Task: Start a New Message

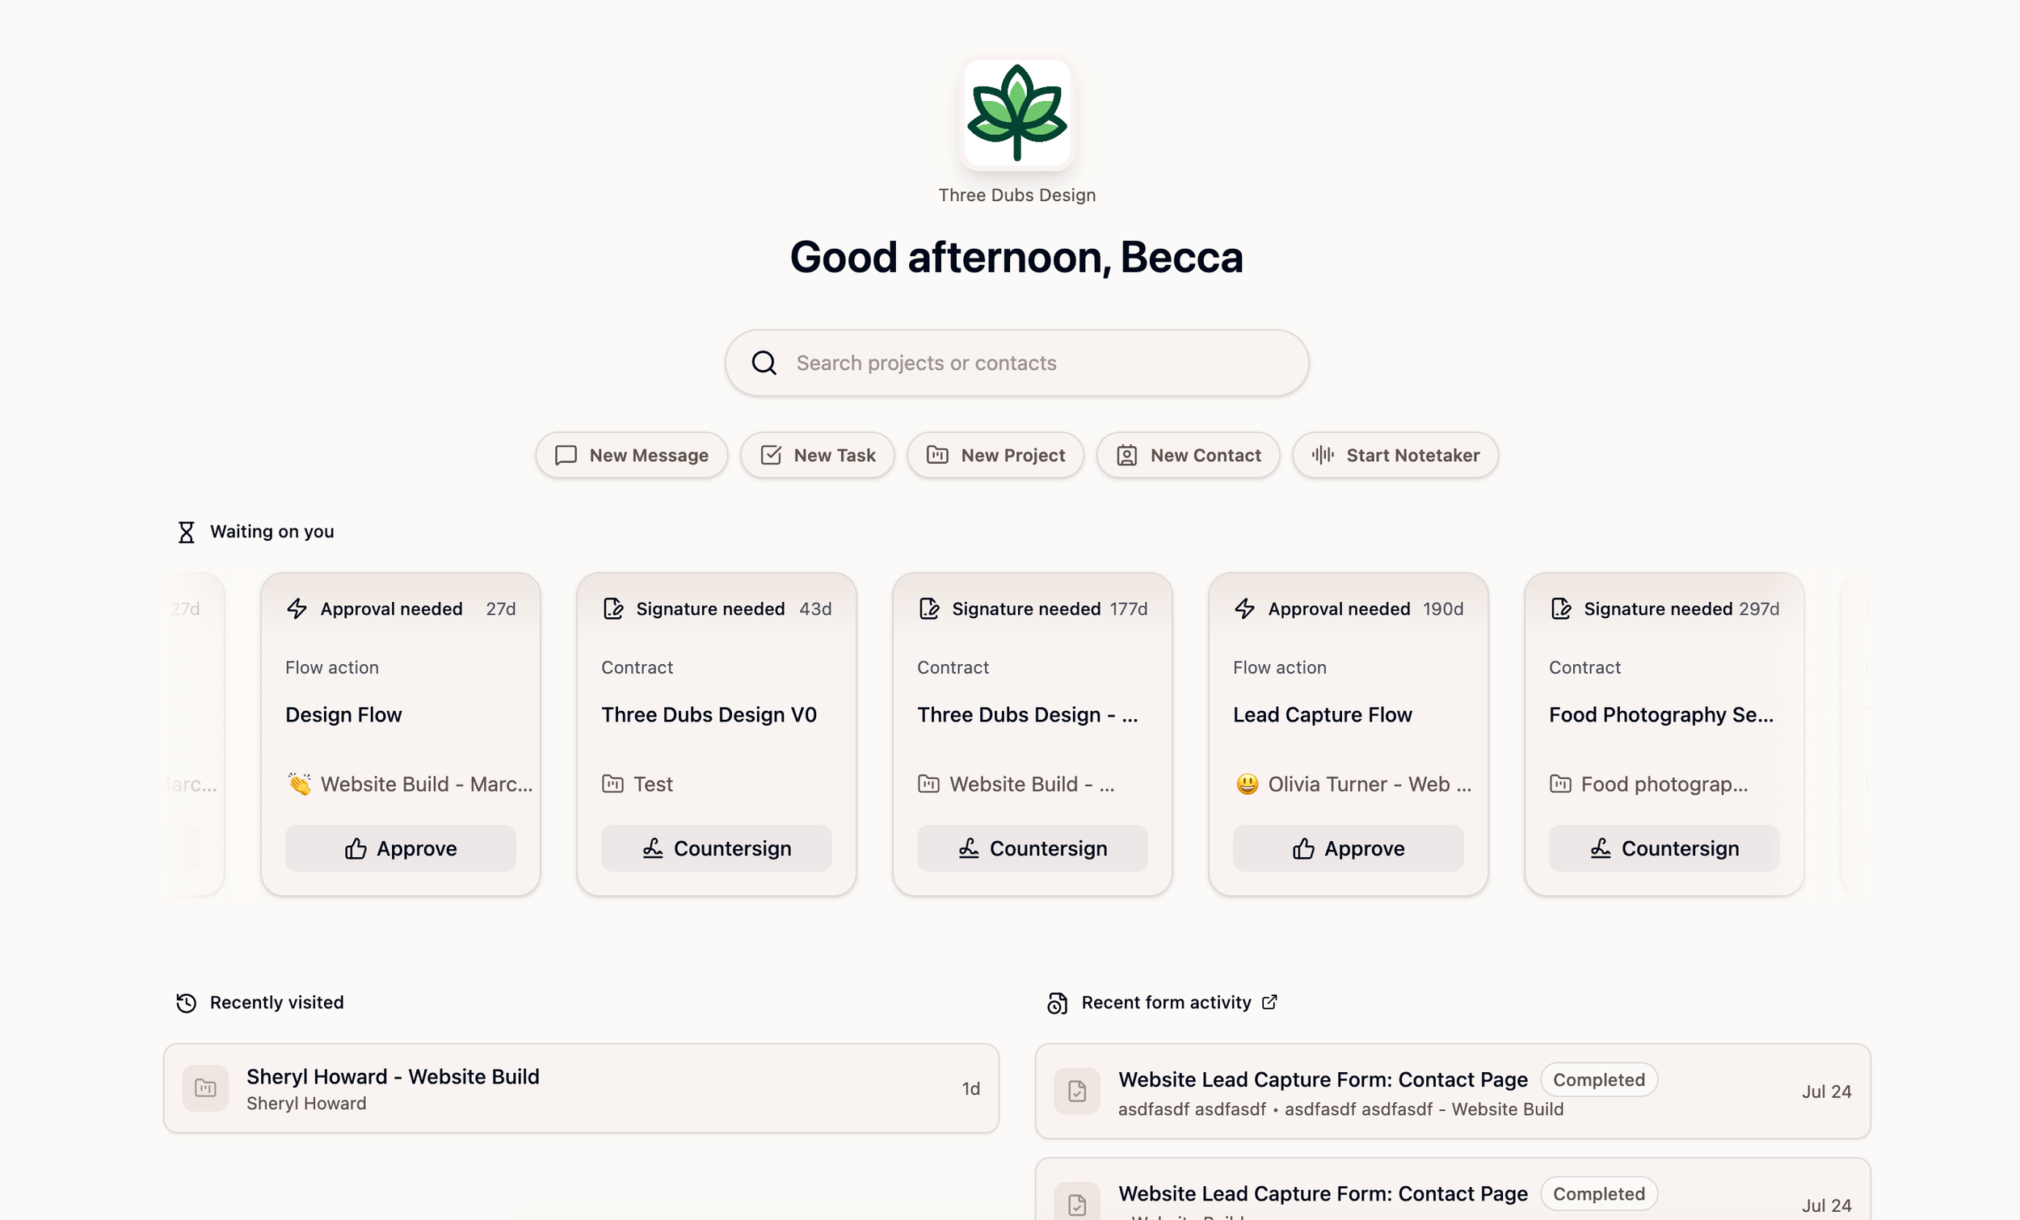Action: point(631,455)
